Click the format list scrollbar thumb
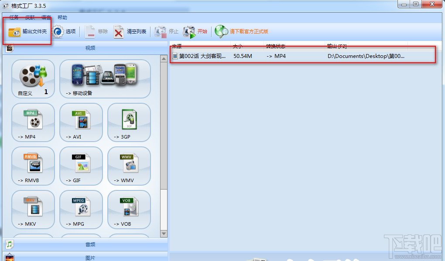445x261 pixels. coord(164,125)
